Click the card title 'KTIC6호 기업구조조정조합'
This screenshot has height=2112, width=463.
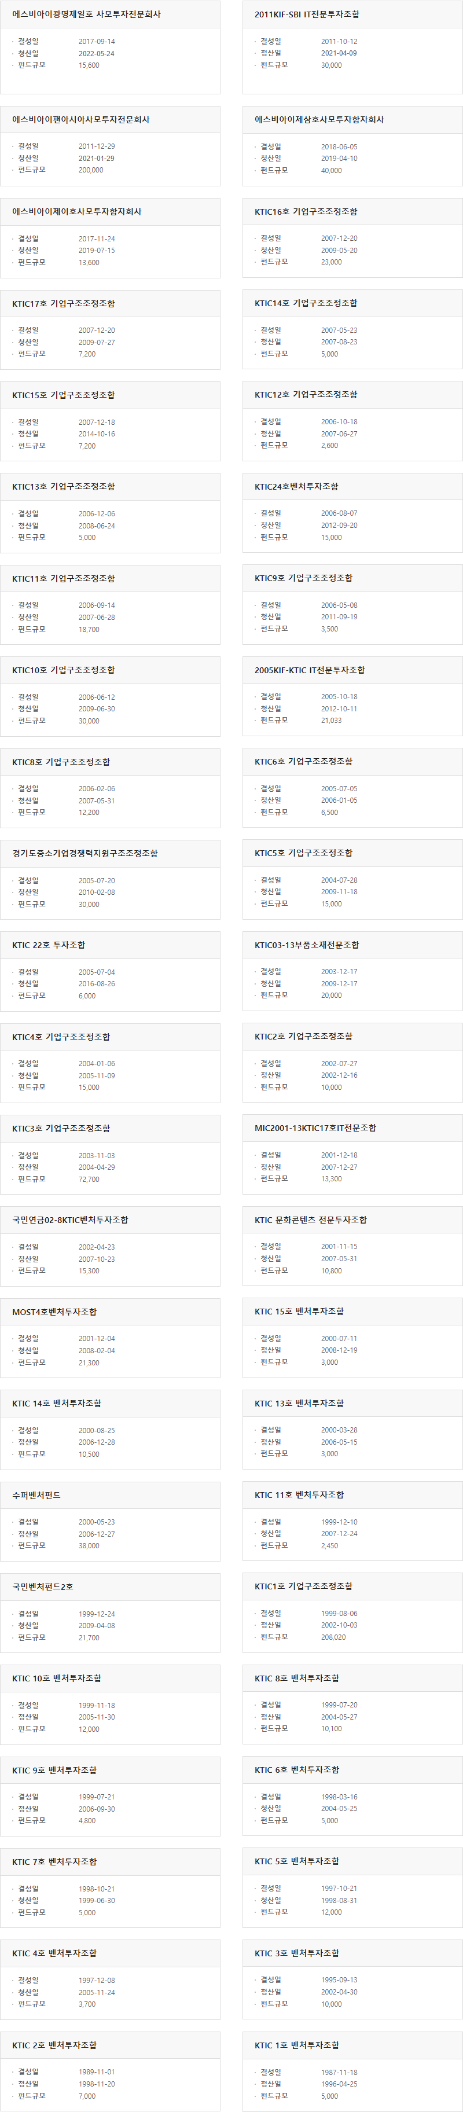click(x=303, y=761)
